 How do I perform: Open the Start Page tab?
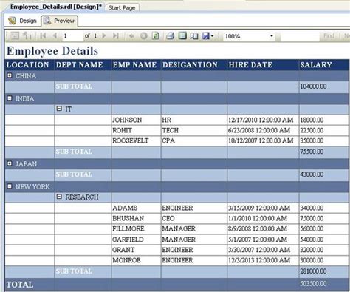(122, 8)
